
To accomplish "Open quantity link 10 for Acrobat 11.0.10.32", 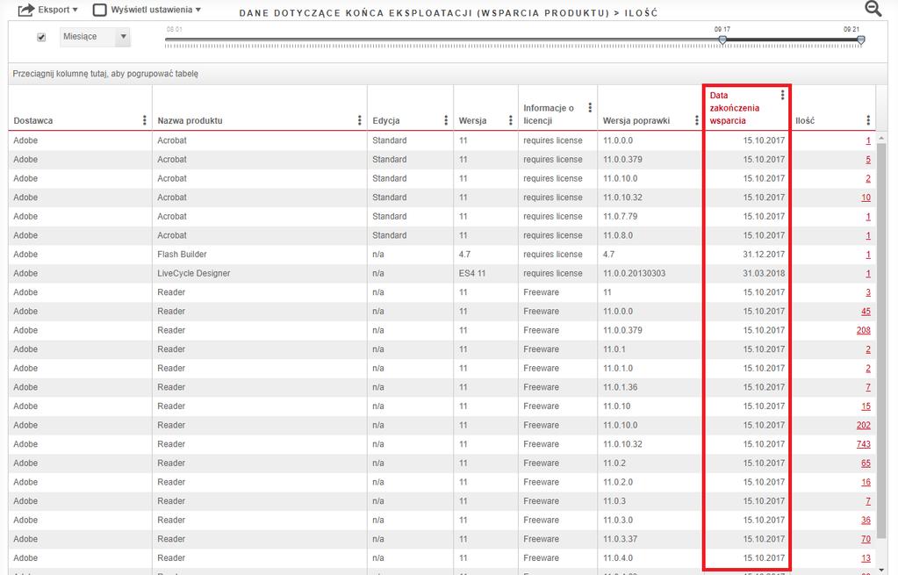I will point(866,197).
